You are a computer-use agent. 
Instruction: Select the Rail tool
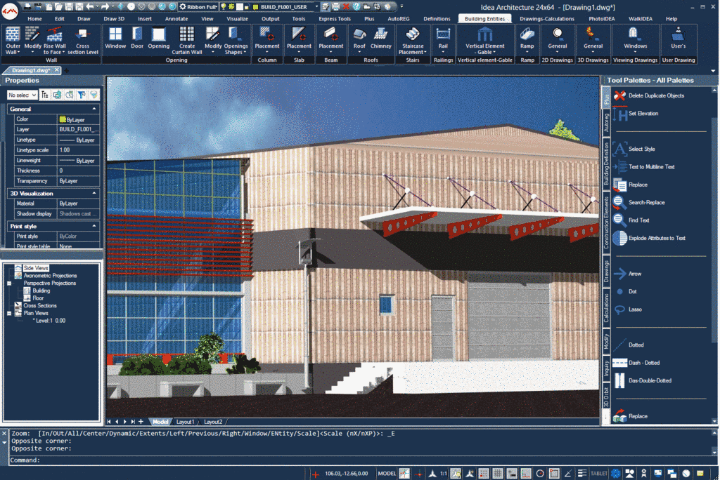click(x=443, y=40)
